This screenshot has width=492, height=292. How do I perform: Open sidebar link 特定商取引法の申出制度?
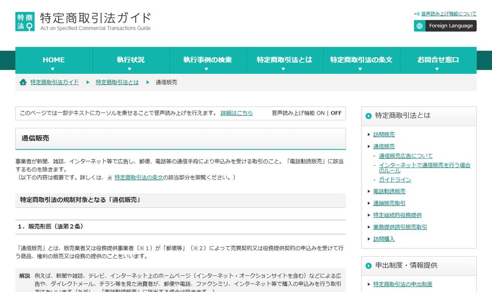pos(402,285)
